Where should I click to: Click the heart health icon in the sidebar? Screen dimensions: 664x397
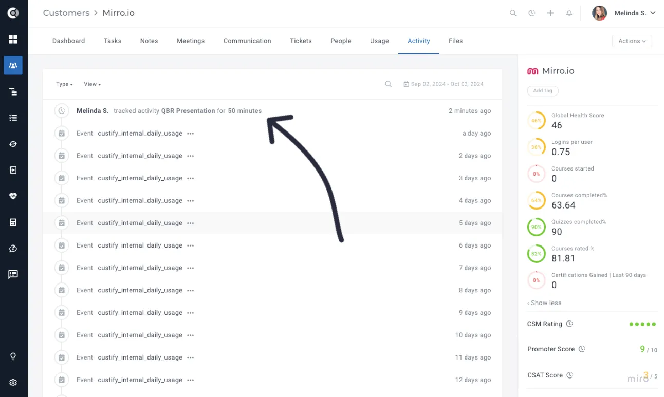(13, 196)
